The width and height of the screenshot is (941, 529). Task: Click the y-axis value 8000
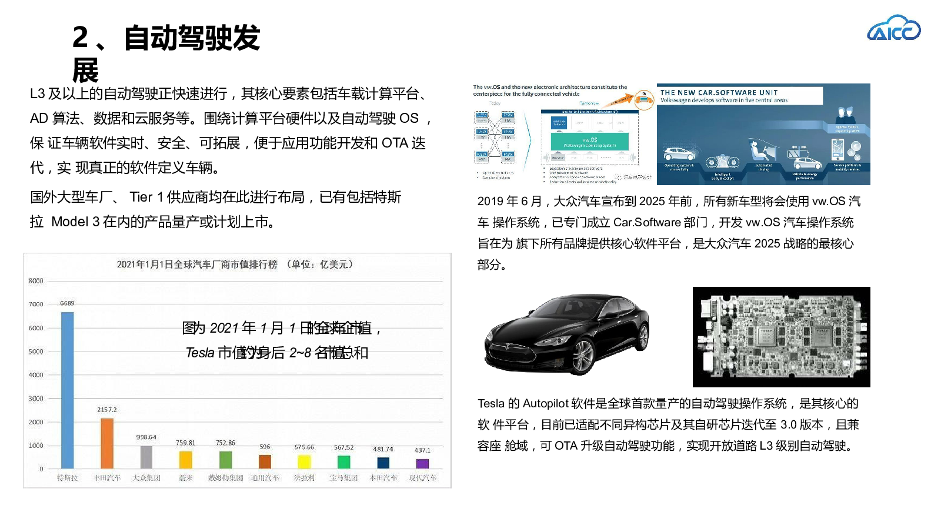click(x=36, y=281)
